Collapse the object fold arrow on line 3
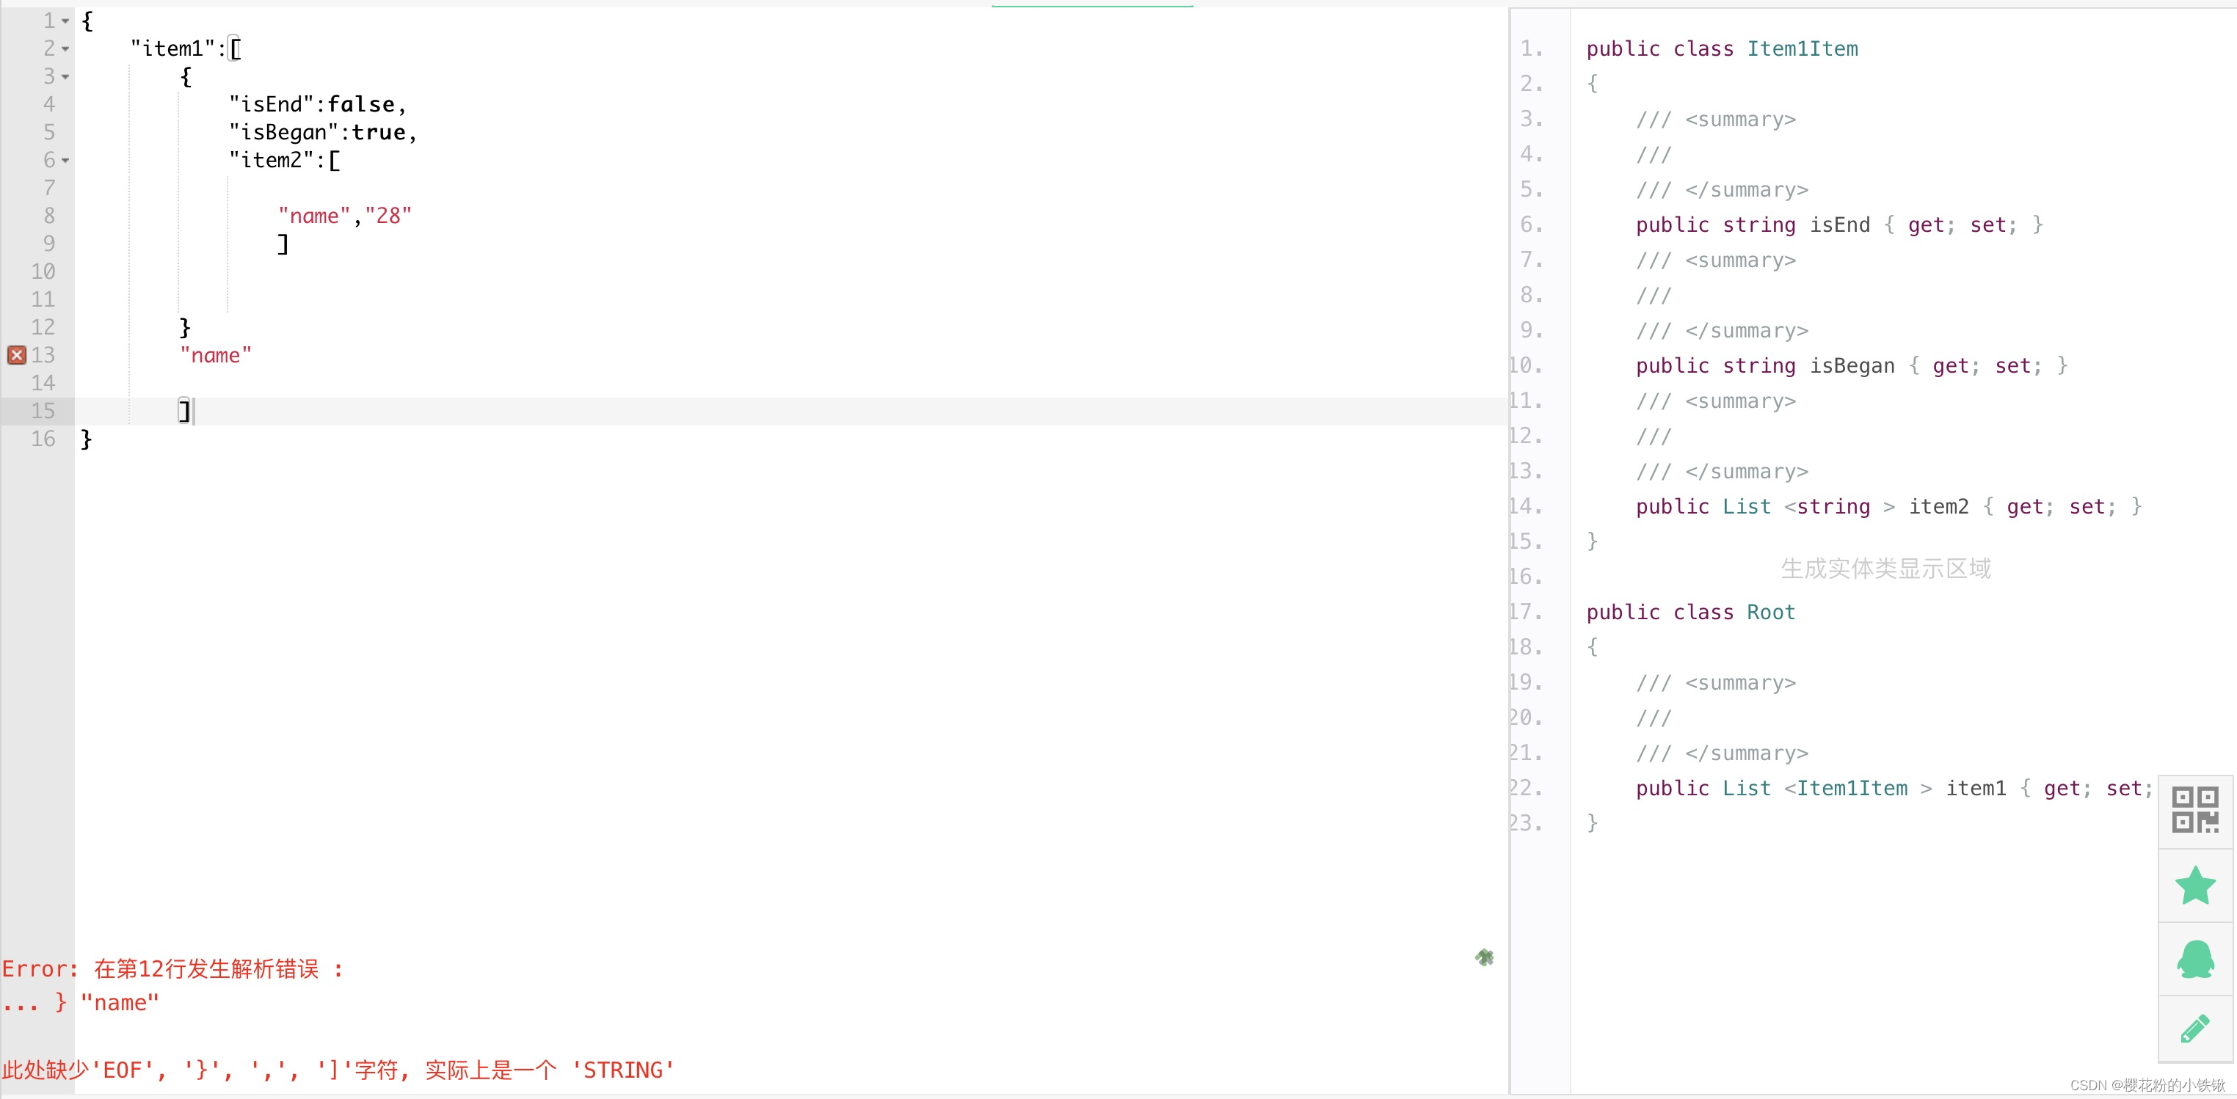This screenshot has height=1099, width=2237. pyautogui.click(x=65, y=76)
